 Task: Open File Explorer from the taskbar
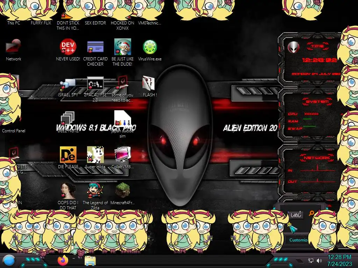tap(90, 261)
